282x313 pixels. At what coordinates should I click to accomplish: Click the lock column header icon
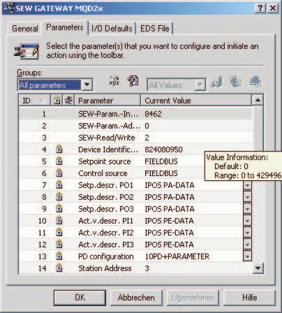[x=57, y=101]
